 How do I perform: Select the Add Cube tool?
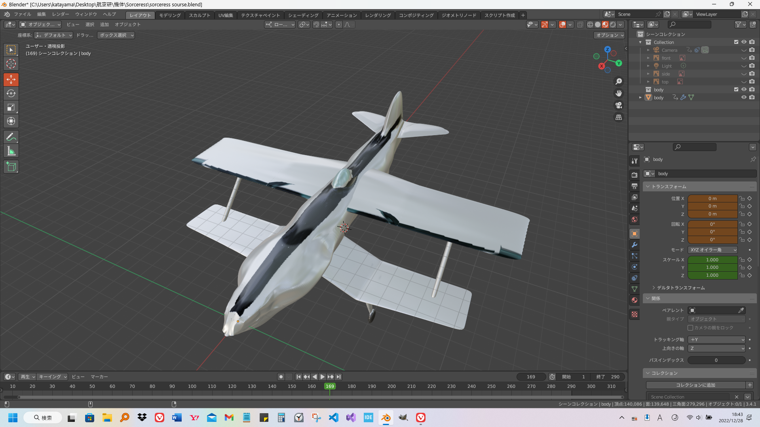point(11,167)
